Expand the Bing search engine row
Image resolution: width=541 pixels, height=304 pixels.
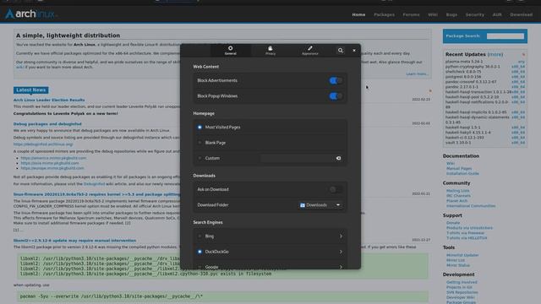coord(341,236)
